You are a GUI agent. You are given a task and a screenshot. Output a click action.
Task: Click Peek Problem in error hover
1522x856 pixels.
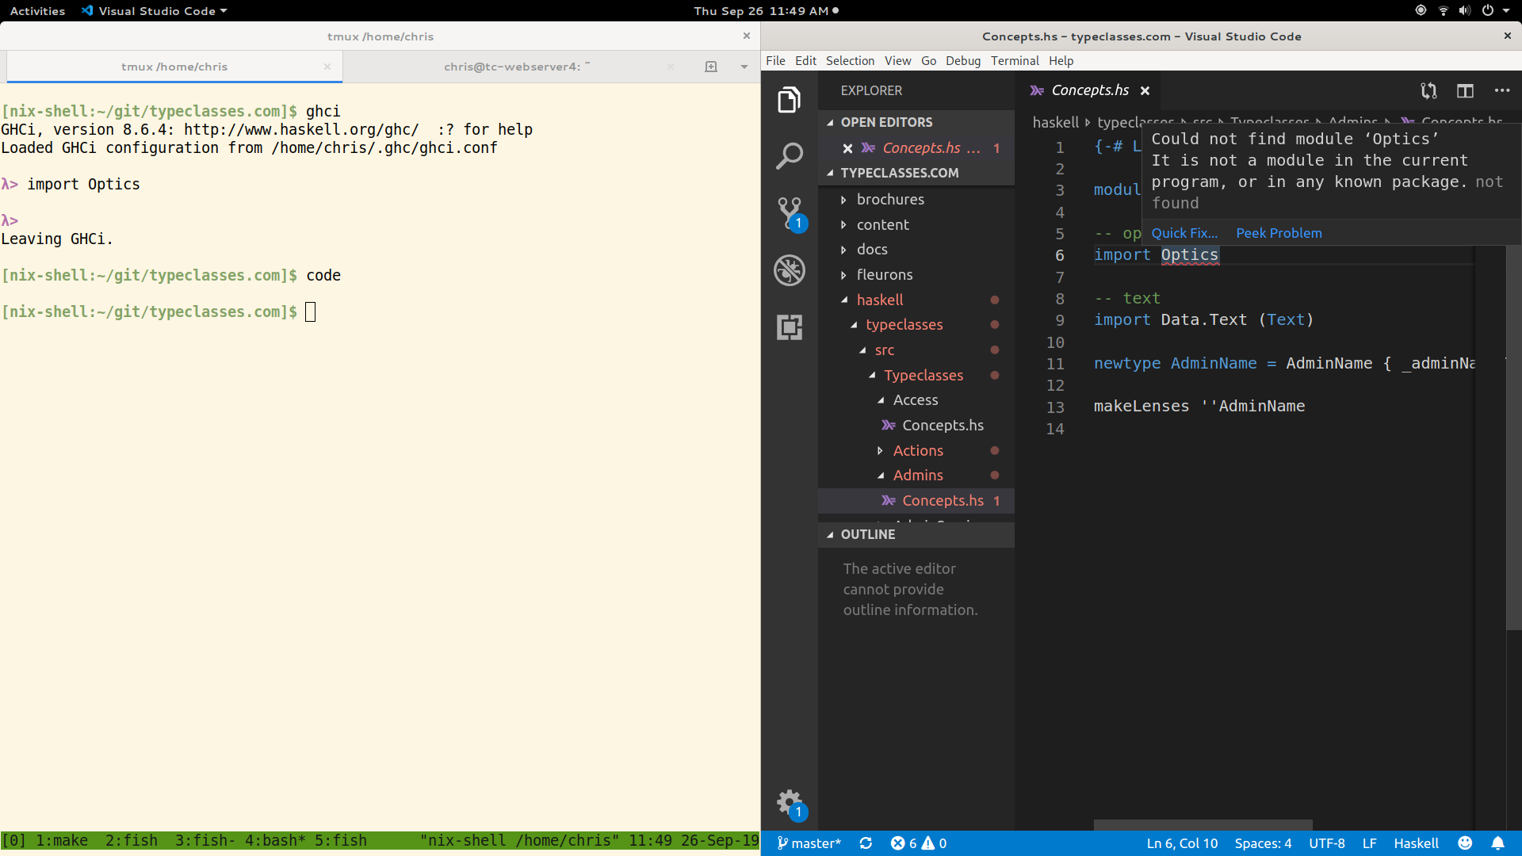point(1279,233)
